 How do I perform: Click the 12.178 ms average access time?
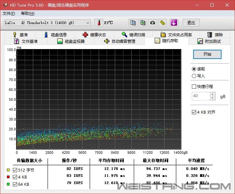(115, 169)
